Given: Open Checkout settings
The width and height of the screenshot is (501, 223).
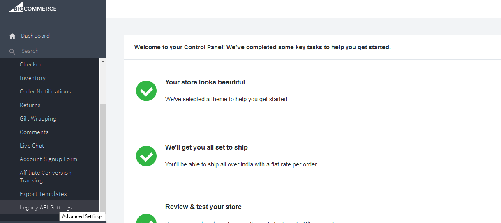Looking at the screenshot, I should coord(32,64).
